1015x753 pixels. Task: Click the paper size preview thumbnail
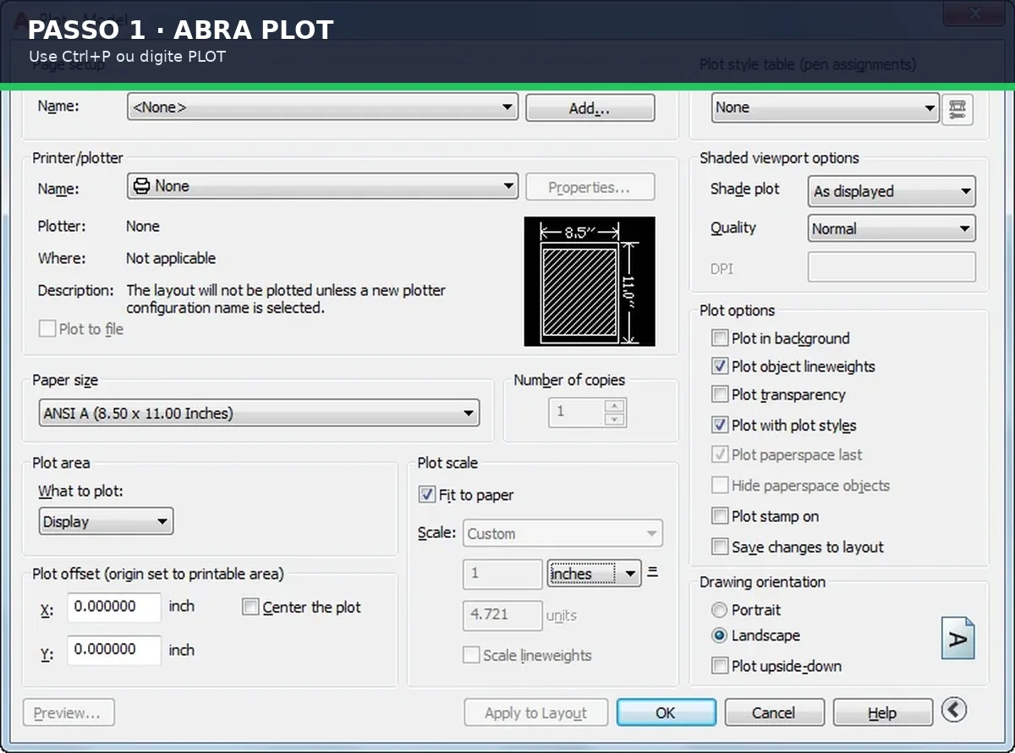click(x=590, y=282)
